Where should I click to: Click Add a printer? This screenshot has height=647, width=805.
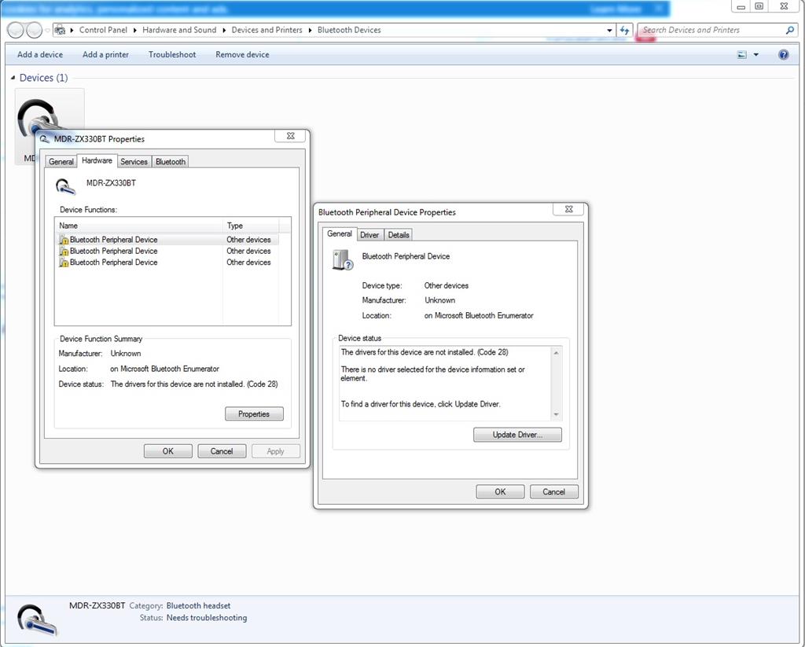point(106,54)
